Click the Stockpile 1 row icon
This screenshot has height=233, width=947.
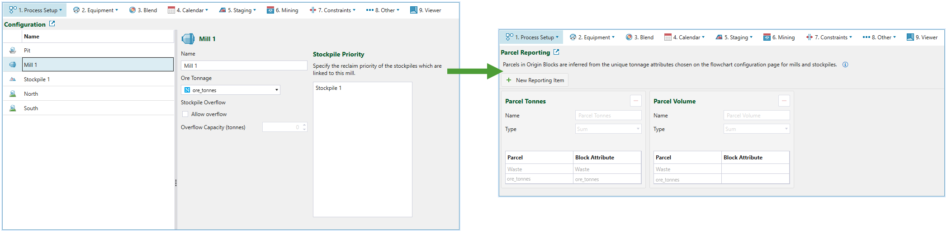[x=13, y=79]
